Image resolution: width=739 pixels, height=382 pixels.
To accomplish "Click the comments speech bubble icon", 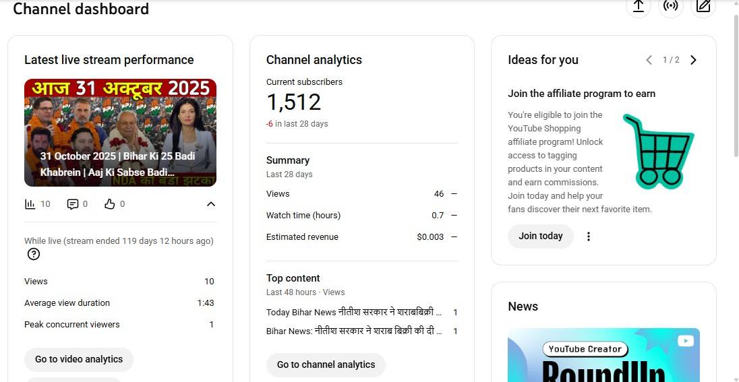I will [x=73, y=204].
